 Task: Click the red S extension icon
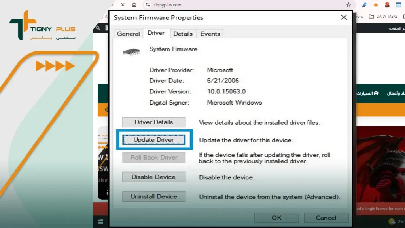pyautogui.click(x=387, y=5)
